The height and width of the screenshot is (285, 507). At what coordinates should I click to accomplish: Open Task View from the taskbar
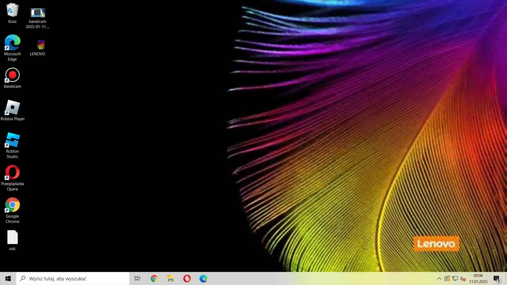(x=137, y=278)
